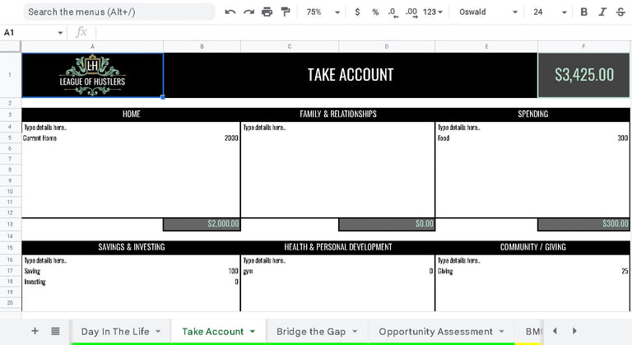Apply Italic formatting
The image size is (632, 345).
pyautogui.click(x=602, y=12)
